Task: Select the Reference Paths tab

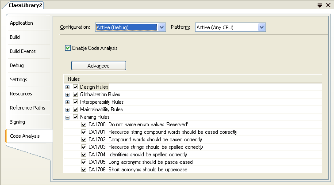Action: click(27, 108)
